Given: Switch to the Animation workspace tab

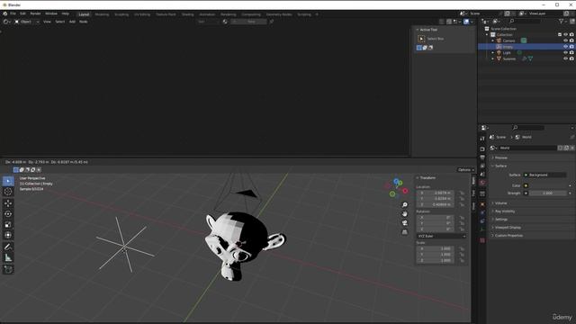Looking at the screenshot, I should pos(207,14).
